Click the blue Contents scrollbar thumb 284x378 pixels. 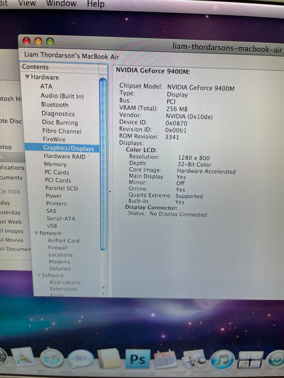point(103,164)
